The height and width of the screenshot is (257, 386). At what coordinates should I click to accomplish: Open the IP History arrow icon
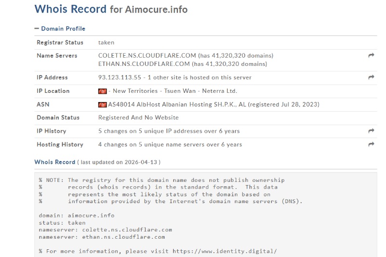point(371,131)
